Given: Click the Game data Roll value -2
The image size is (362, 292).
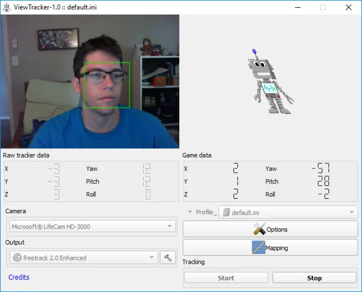Looking at the screenshot, I should click(x=324, y=194).
